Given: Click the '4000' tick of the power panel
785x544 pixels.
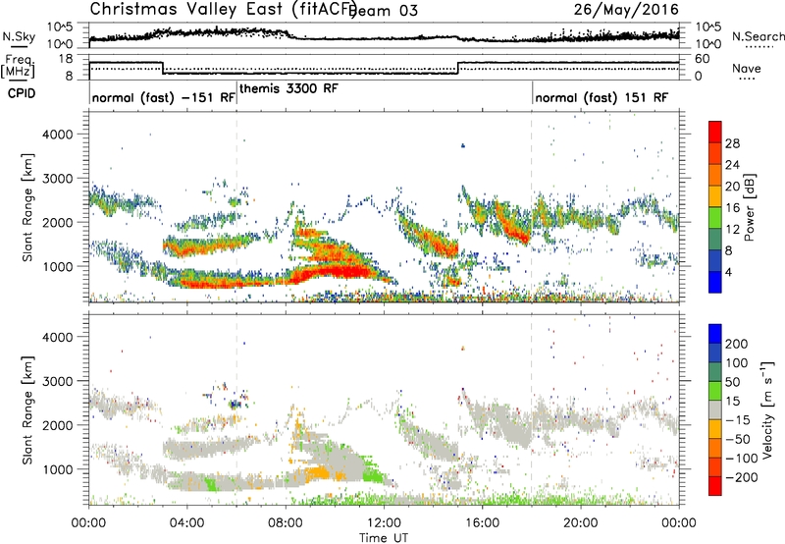Looking at the screenshot, I should (57, 135).
